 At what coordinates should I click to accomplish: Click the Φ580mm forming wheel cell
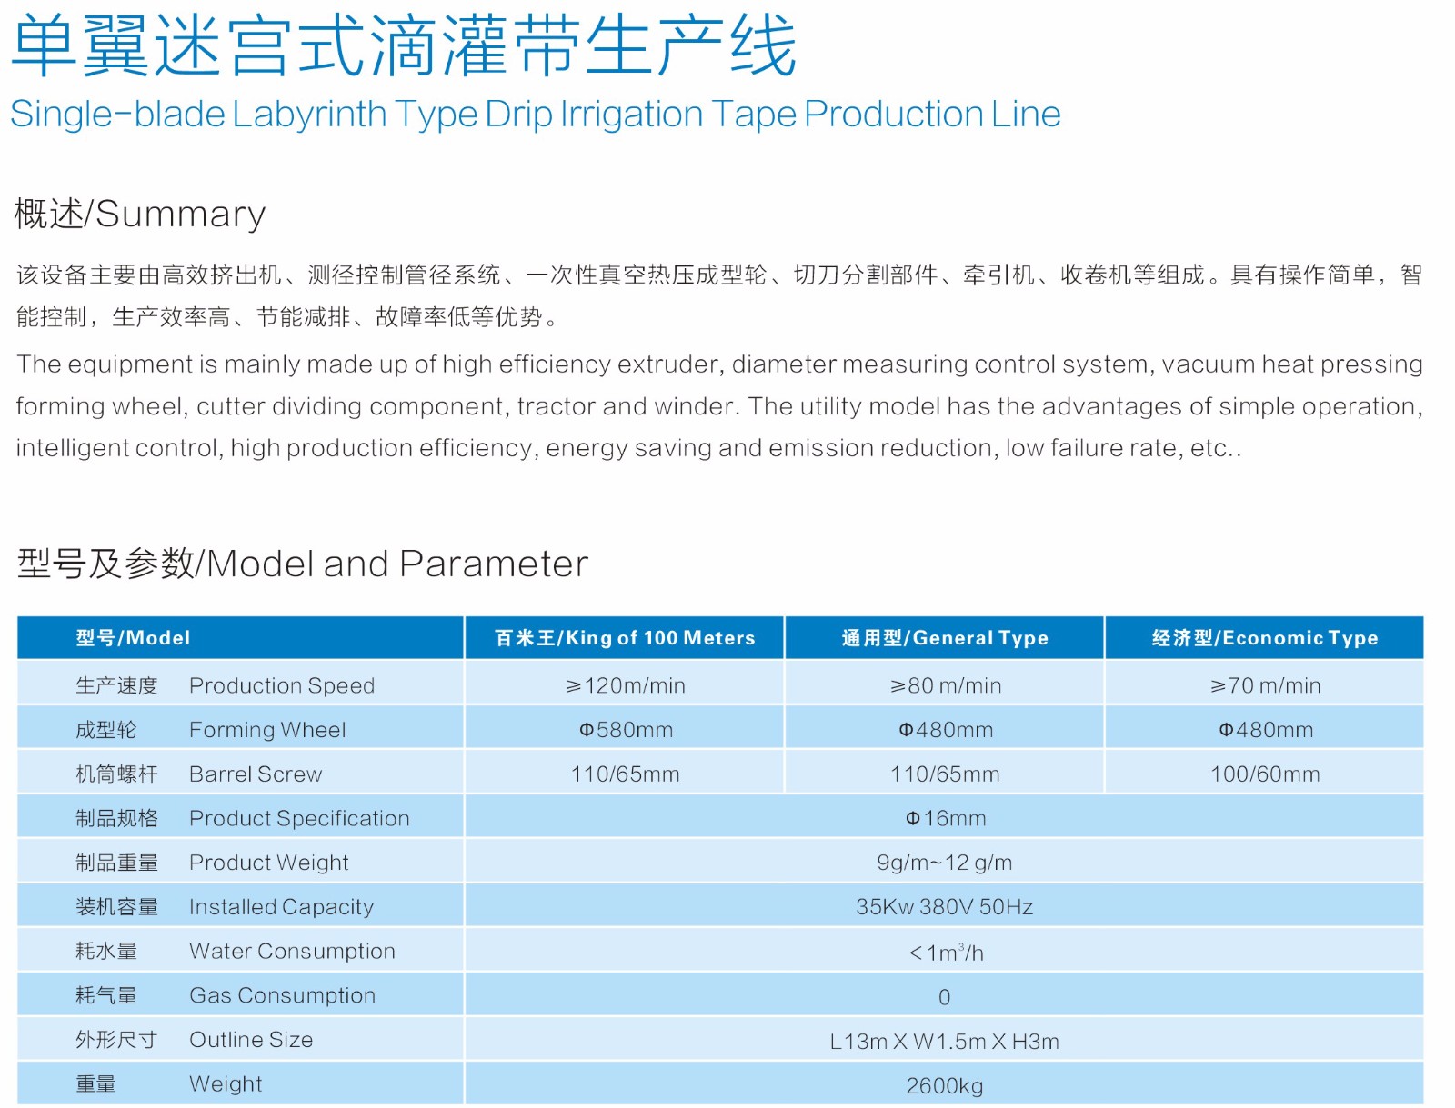[626, 730]
